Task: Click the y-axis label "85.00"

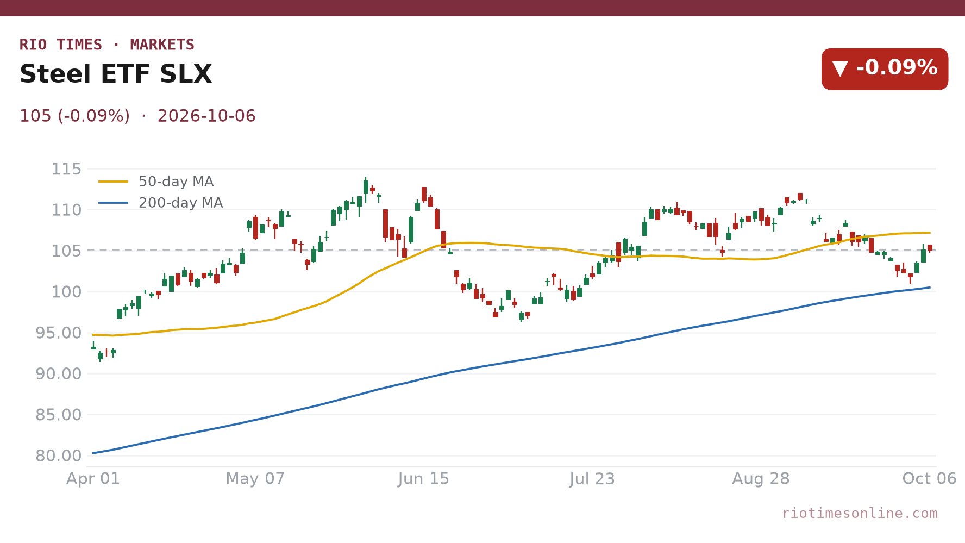Action: tap(59, 415)
